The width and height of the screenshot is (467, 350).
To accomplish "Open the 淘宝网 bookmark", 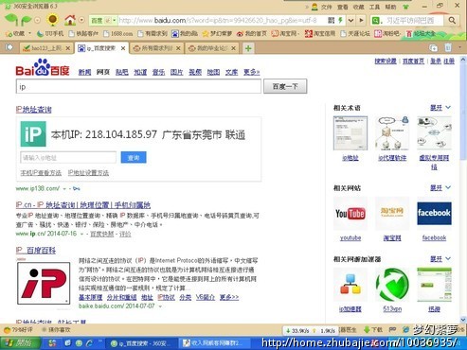I will pyautogui.click(x=285, y=33).
